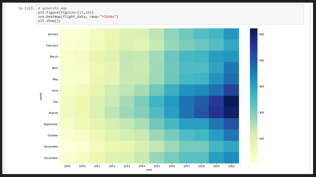Viewport: 316px width, 177px height.
Task: Click the colorbar legend gradient
Action: [254, 96]
